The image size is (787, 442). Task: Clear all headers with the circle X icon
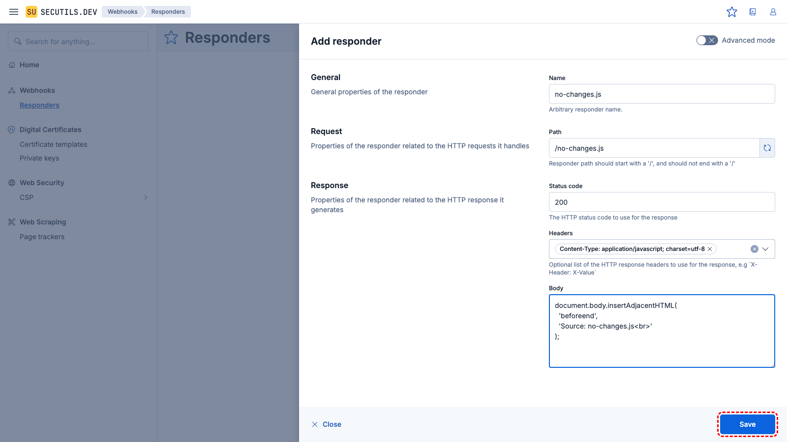(754, 249)
